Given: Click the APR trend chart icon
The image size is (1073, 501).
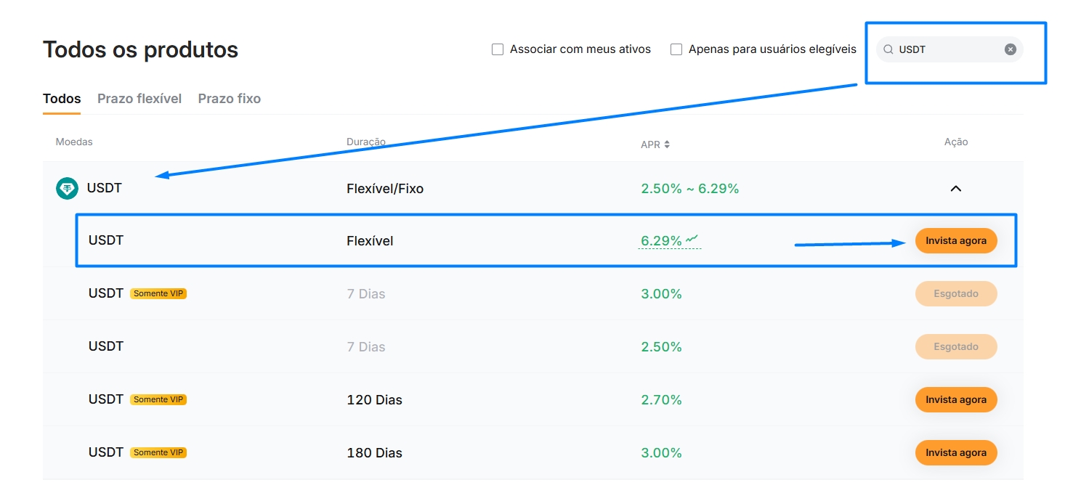Looking at the screenshot, I should point(692,239).
